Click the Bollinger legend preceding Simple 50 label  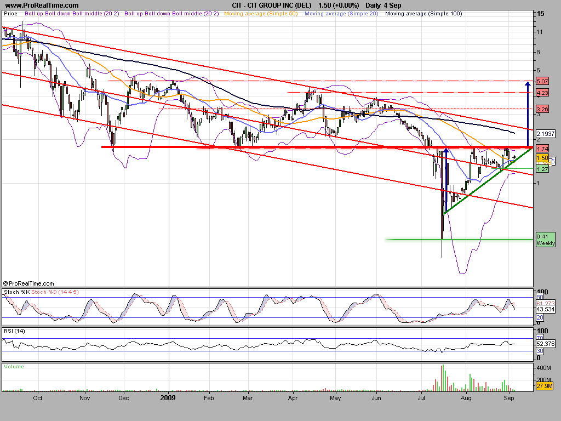tap(171, 14)
